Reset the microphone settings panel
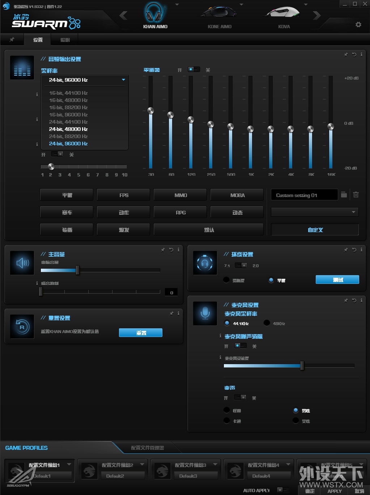The height and width of the screenshot is (495, 370). coord(354,300)
